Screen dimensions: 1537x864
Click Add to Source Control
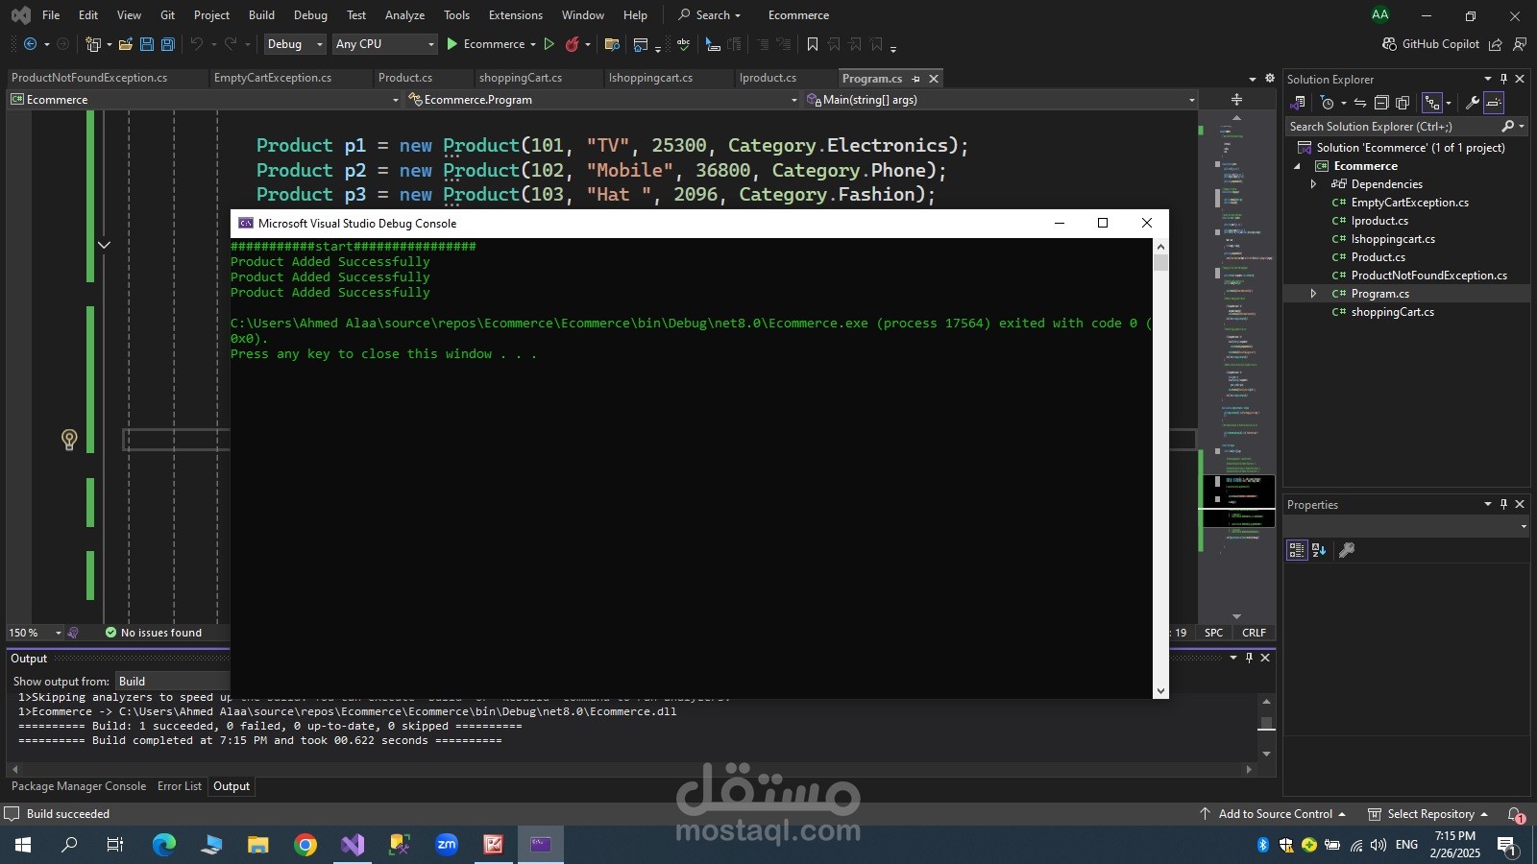pos(1272,814)
